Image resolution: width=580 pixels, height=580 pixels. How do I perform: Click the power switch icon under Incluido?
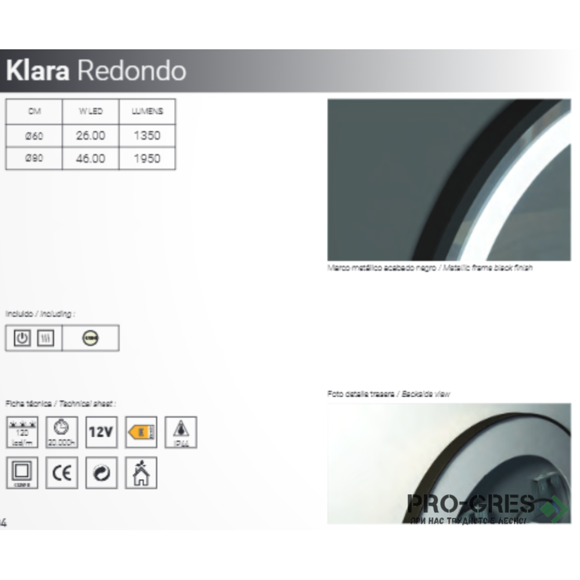22,338
